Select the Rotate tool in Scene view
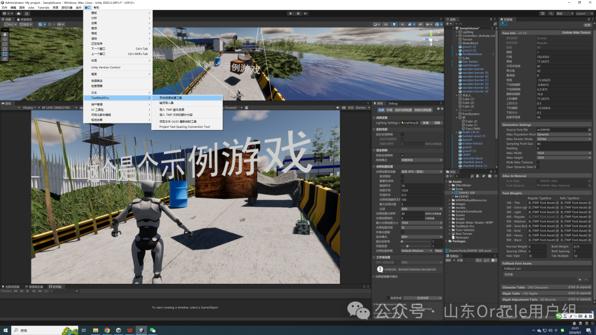Screen dimensions: 596x335 [5, 44]
